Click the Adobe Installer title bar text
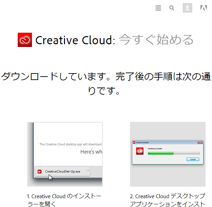Image resolution: width=212 pixels, height=207 pixels. (143, 142)
